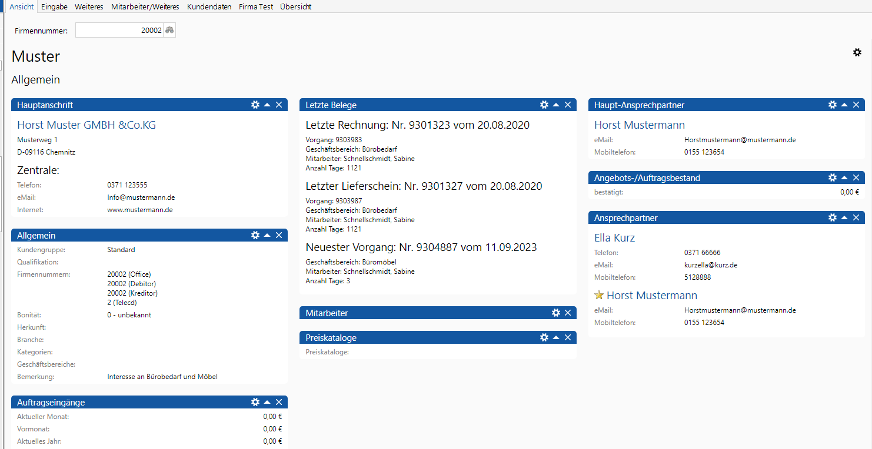
Task: Click the Horst Muster GMBH &Co.KG link
Action: click(x=86, y=125)
